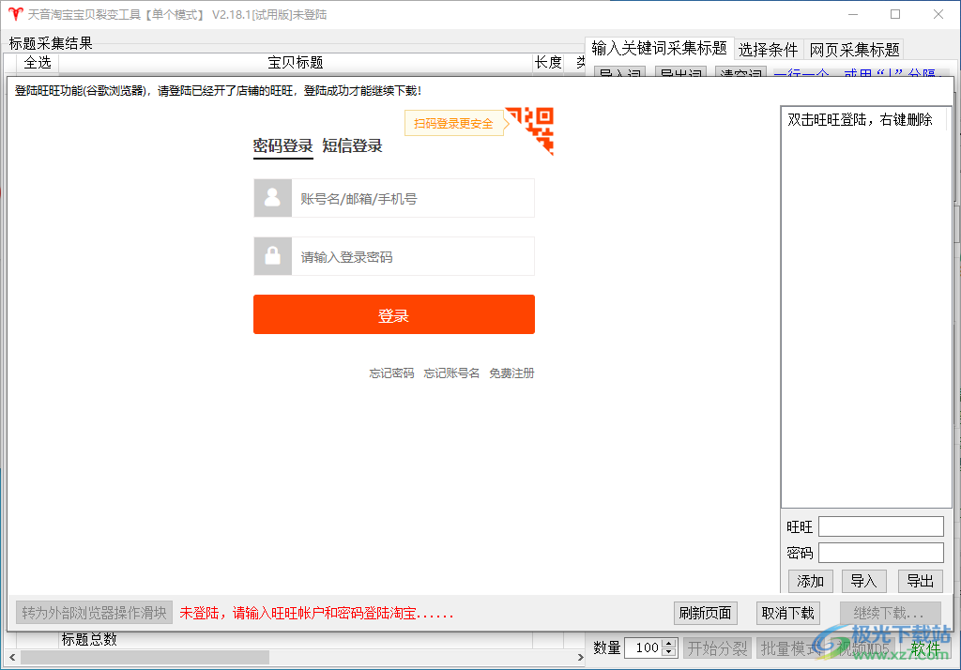Click the 导出 button
This screenshot has height=670, width=961.
pos(920,581)
